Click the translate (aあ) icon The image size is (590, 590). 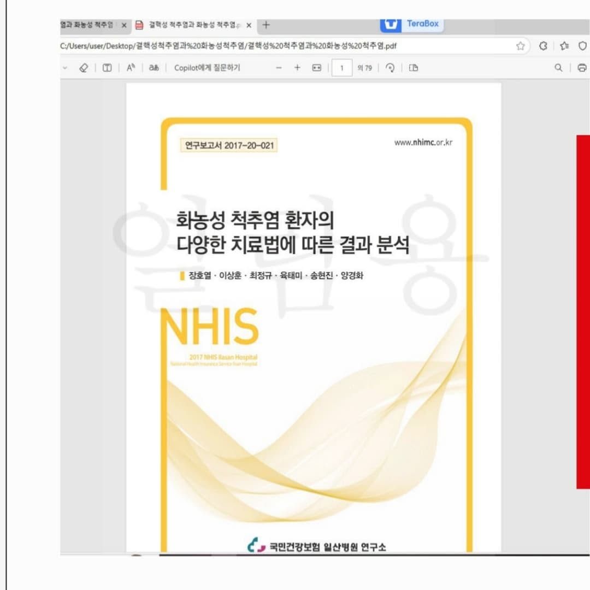[x=154, y=68]
